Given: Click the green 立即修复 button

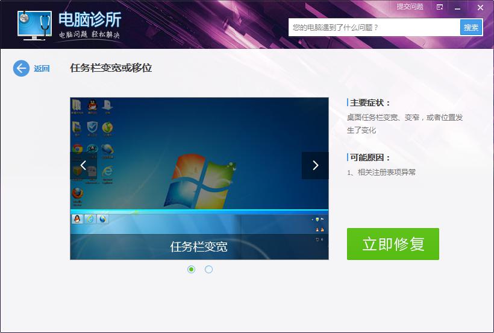Looking at the screenshot, I should click(x=393, y=244).
